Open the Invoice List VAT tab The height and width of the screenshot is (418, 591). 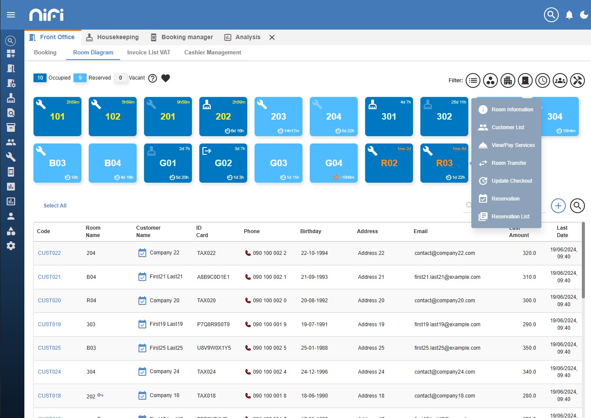click(149, 52)
